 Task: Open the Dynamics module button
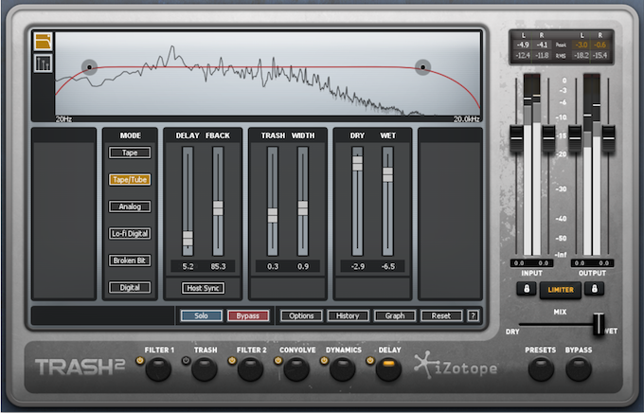(343, 369)
